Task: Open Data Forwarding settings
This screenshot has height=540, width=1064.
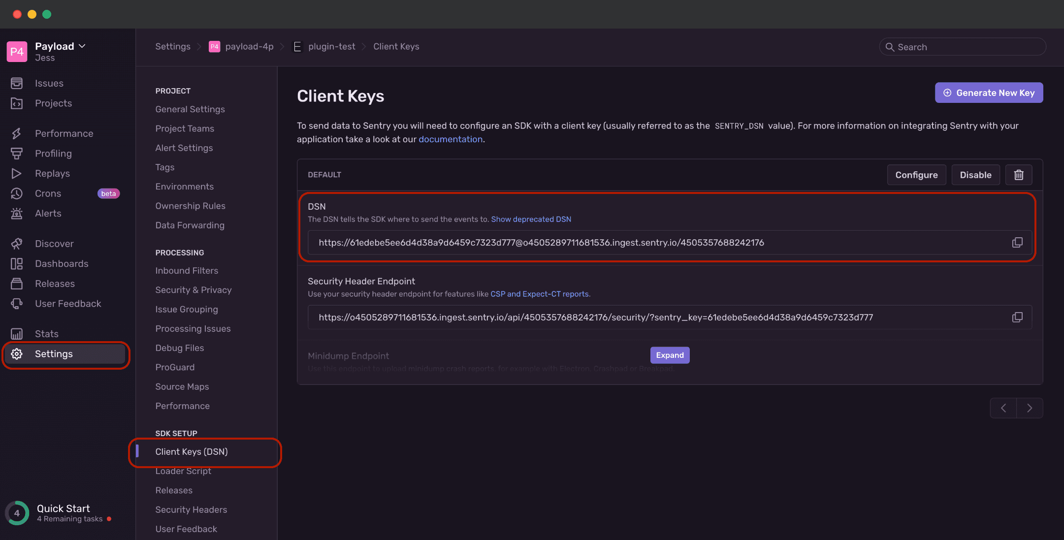Action: tap(190, 225)
